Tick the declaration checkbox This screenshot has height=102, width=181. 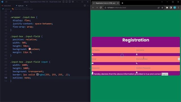pyautogui.click(x=92, y=74)
